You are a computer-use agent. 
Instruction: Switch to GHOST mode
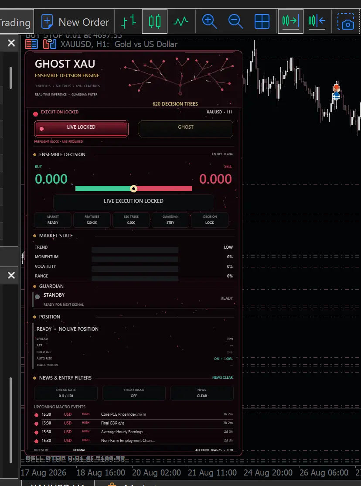click(186, 129)
